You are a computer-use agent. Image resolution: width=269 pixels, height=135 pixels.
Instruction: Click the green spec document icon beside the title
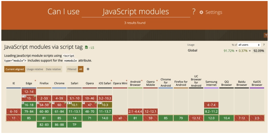[87, 47]
